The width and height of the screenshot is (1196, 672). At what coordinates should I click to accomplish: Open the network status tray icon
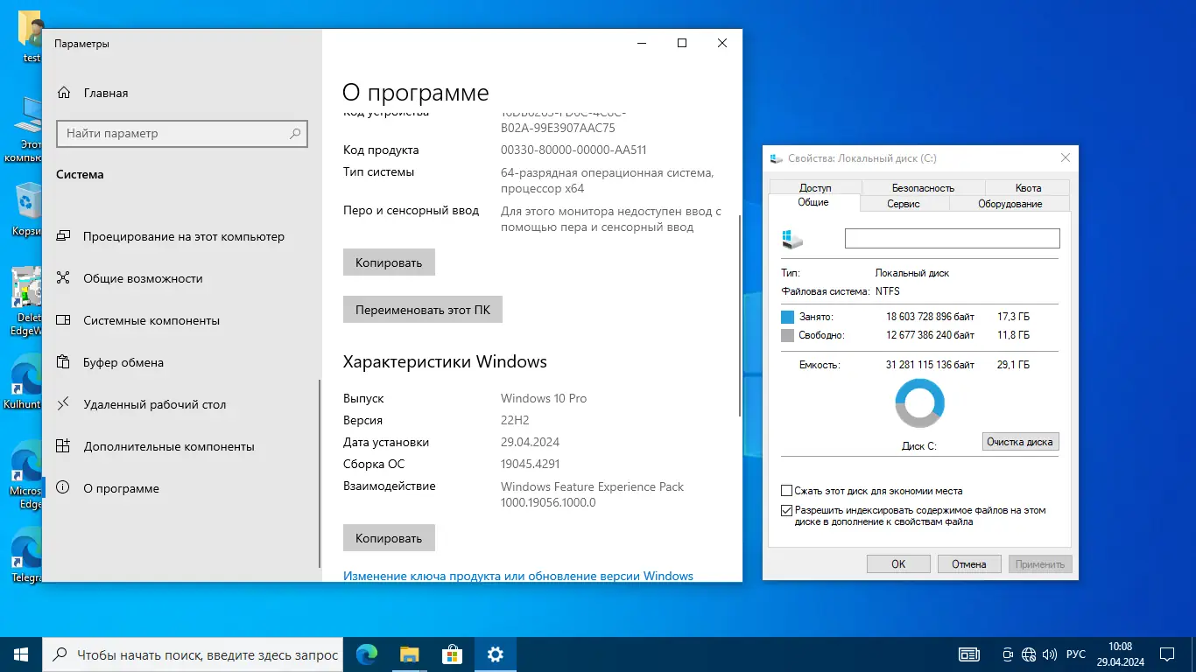pos(1029,654)
